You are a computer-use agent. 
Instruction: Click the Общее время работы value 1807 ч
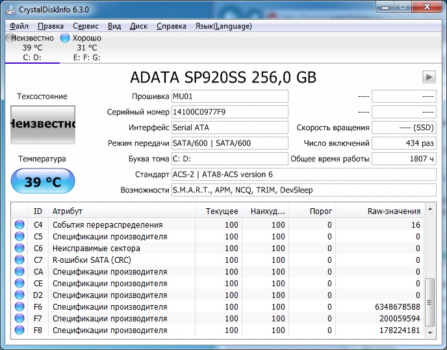404,159
